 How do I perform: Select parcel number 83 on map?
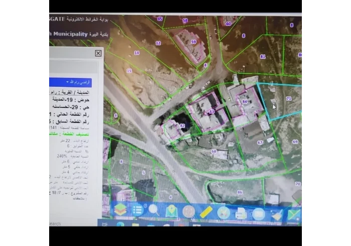[211, 111]
